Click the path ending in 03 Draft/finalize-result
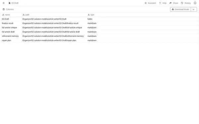This screenshot has height=124, width=199. click(50, 23)
